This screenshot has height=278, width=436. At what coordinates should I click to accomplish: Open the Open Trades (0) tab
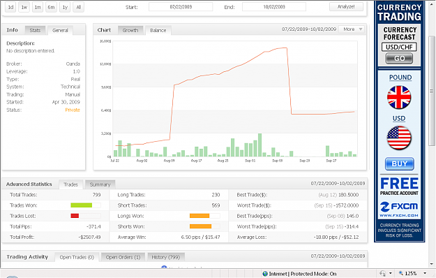tap(77, 257)
